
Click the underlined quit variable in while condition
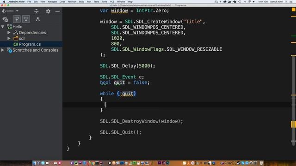click(128, 94)
